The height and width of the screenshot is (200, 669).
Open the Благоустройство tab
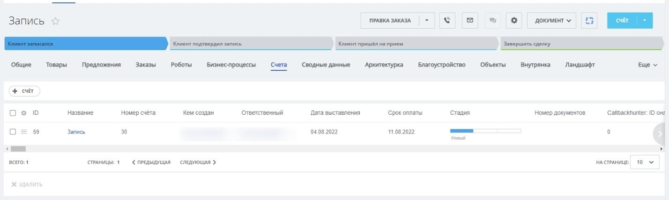[442, 65]
